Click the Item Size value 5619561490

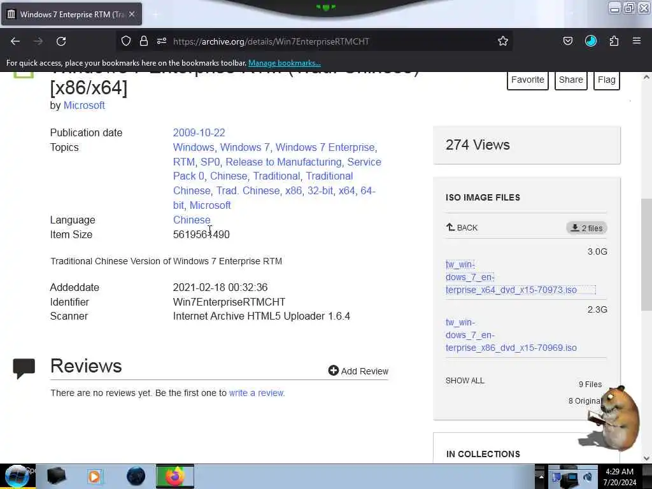coord(201,234)
